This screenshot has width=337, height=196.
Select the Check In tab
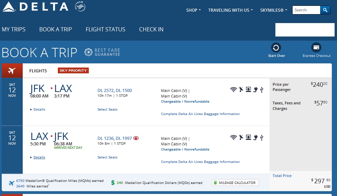(x=151, y=29)
